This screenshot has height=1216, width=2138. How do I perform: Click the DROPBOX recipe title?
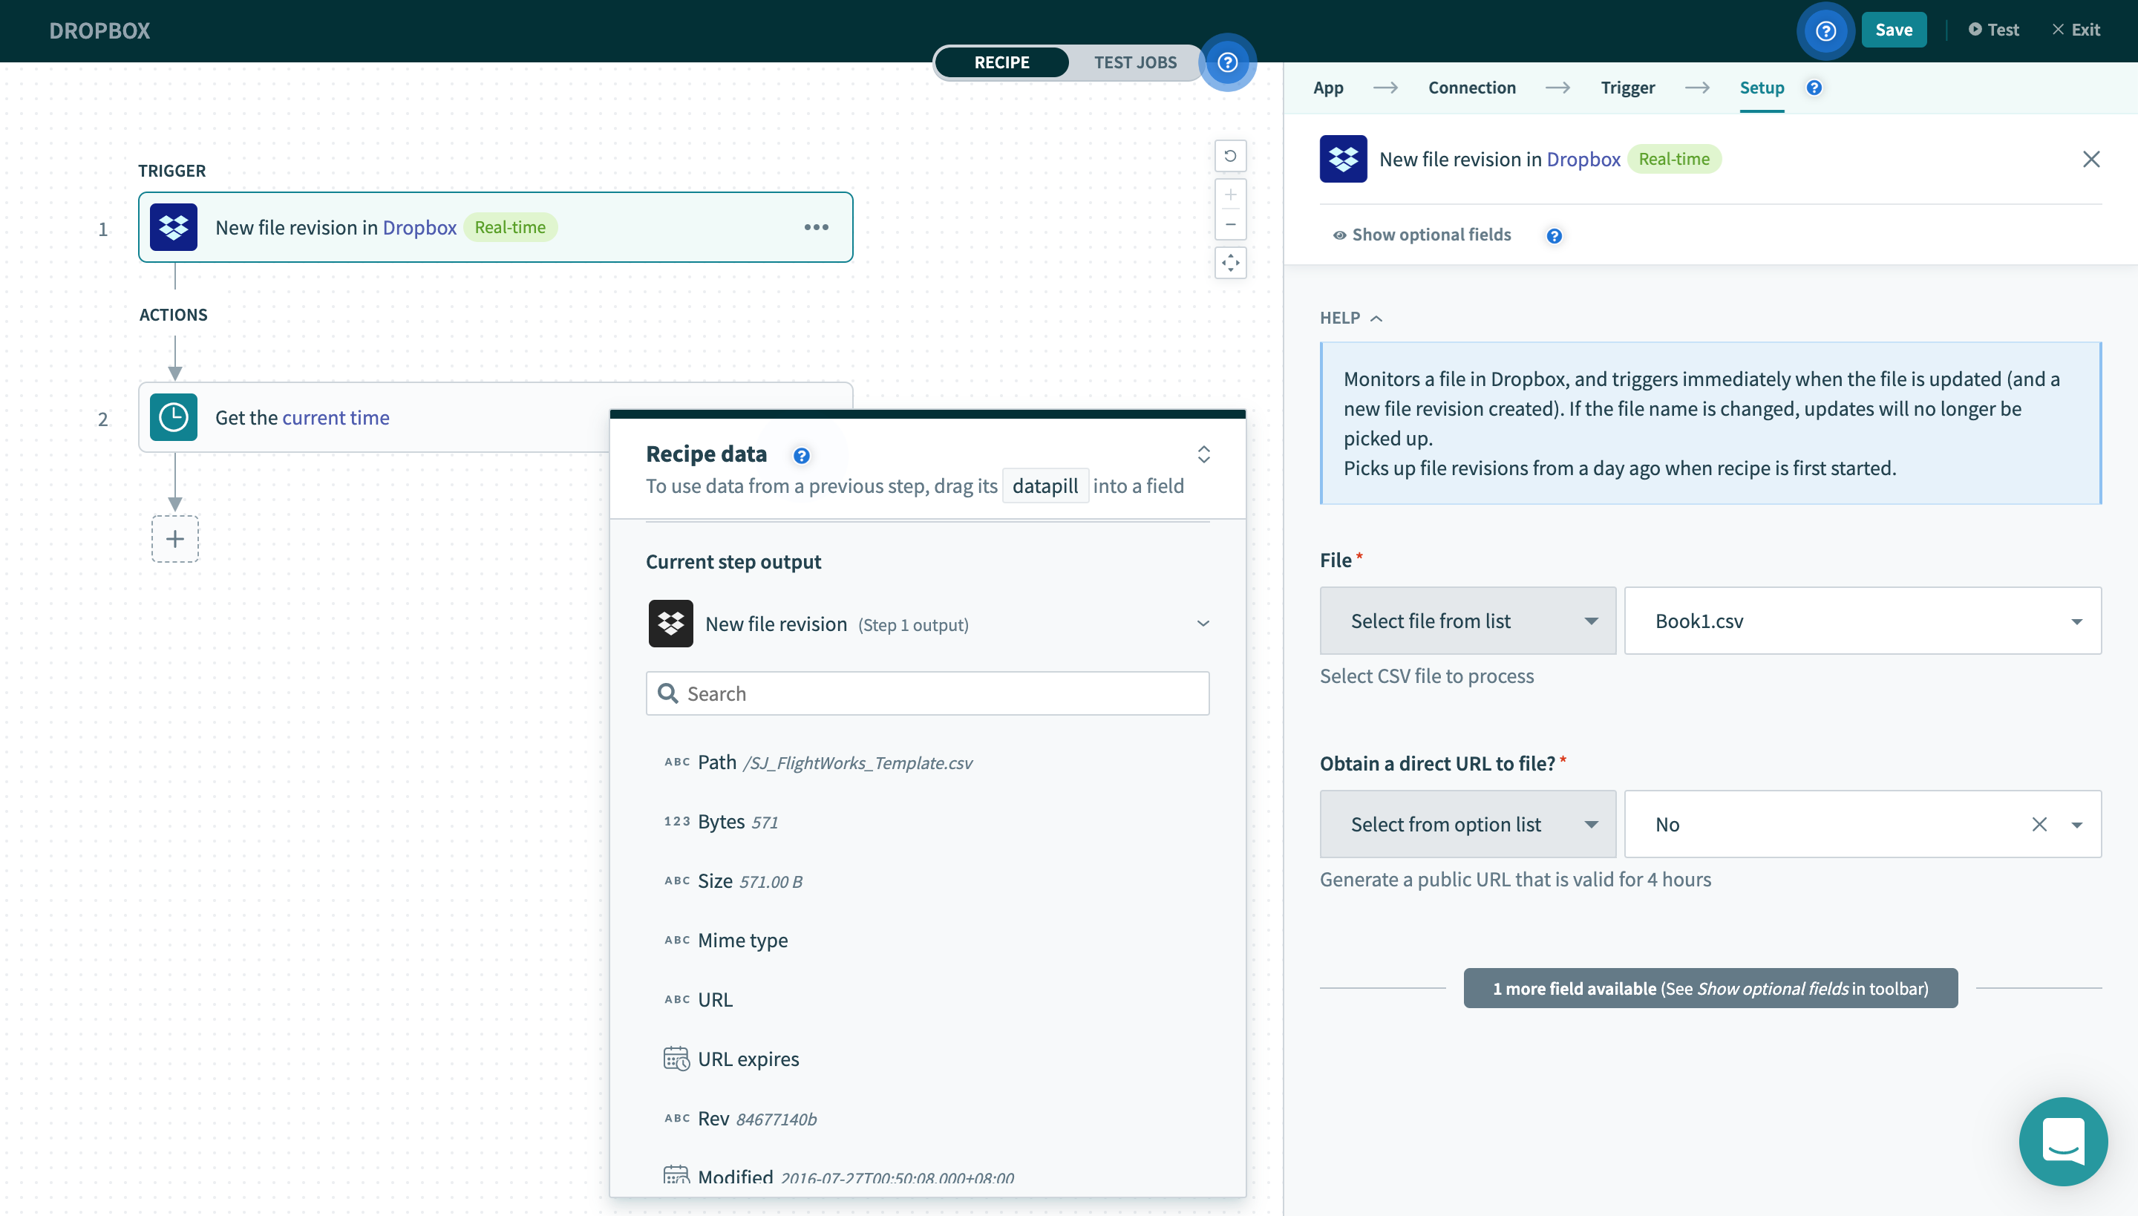pyautogui.click(x=99, y=30)
